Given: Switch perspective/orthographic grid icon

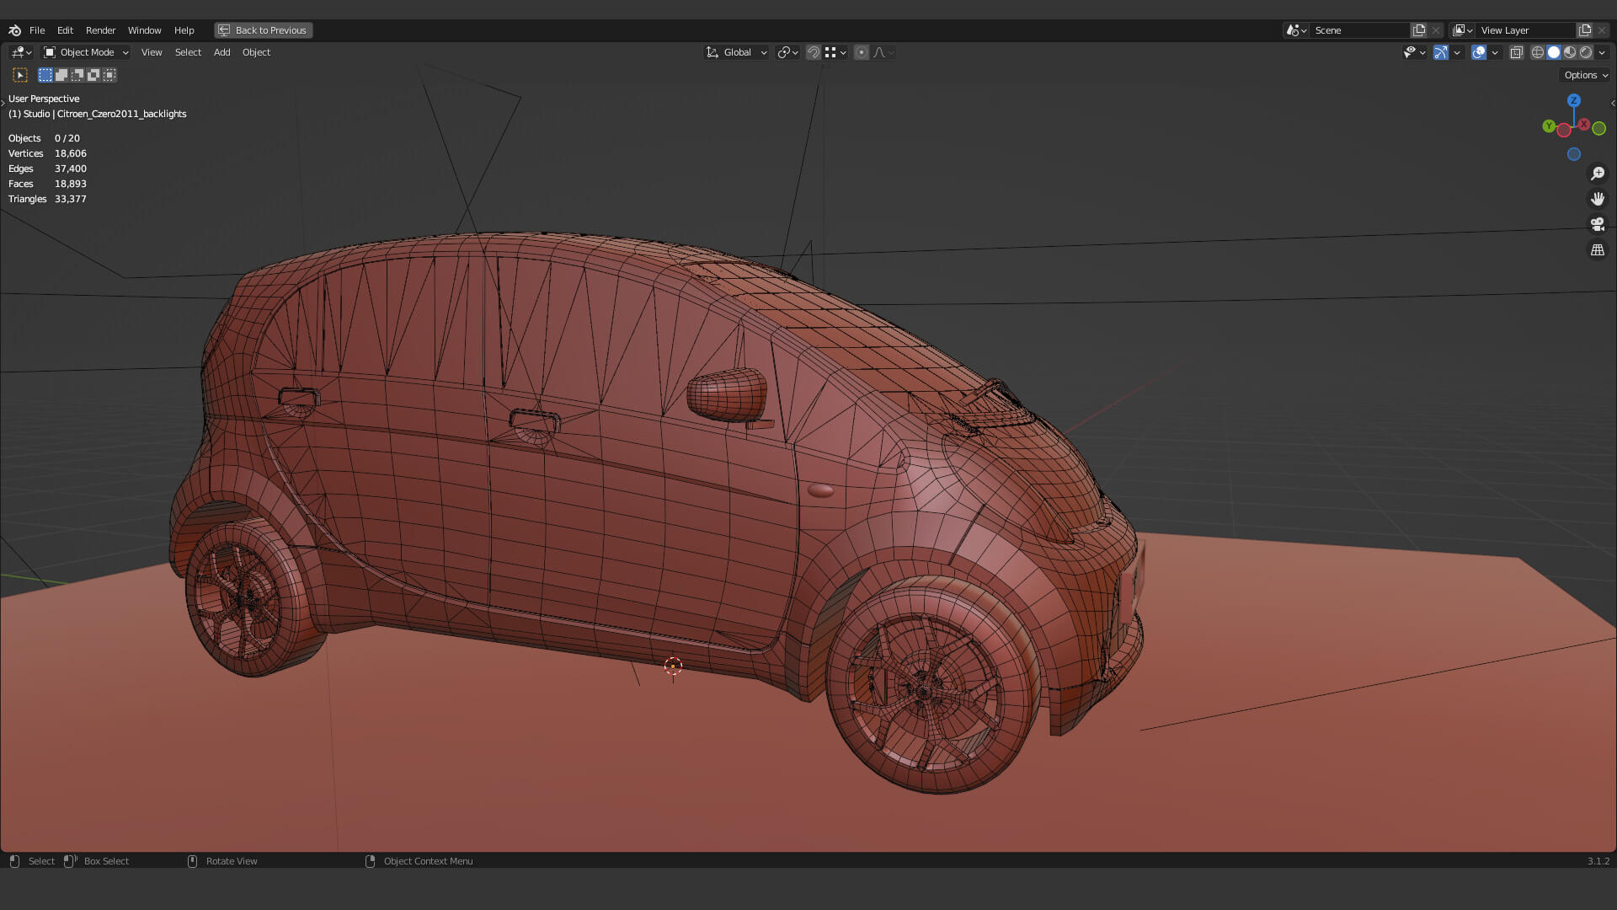Looking at the screenshot, I should [1598, 249].
